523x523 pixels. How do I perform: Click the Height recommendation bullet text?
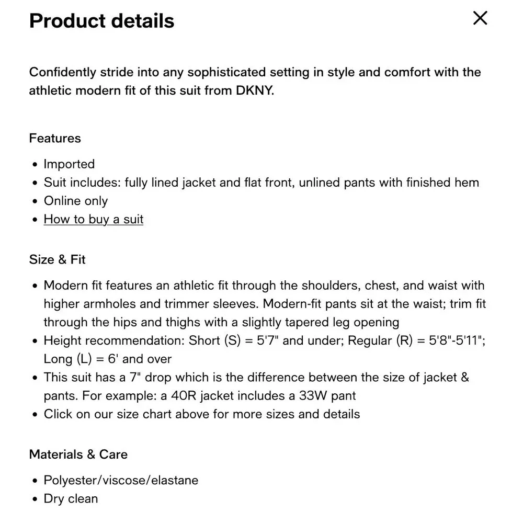(265, 349)
